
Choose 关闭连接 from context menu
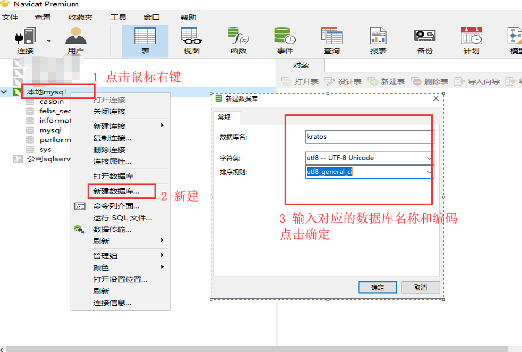point(109,111)
